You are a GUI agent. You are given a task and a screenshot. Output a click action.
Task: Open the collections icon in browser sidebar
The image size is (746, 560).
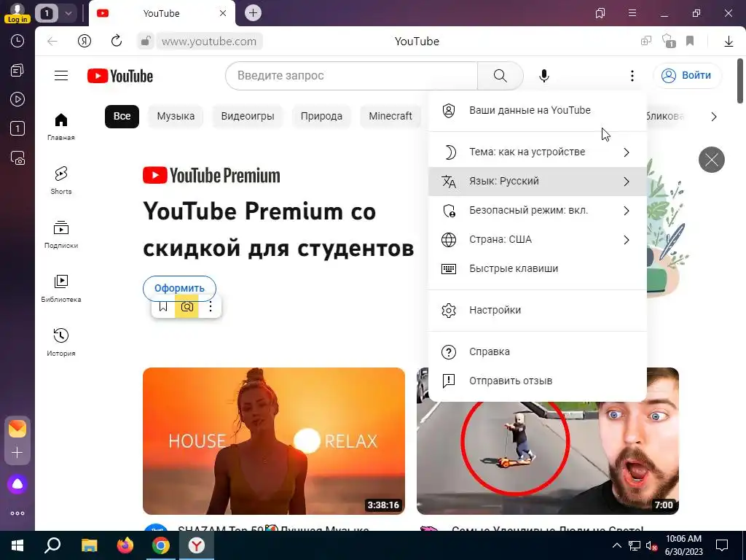click(17, 71)
